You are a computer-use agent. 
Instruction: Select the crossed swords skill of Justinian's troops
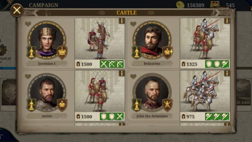103,64
